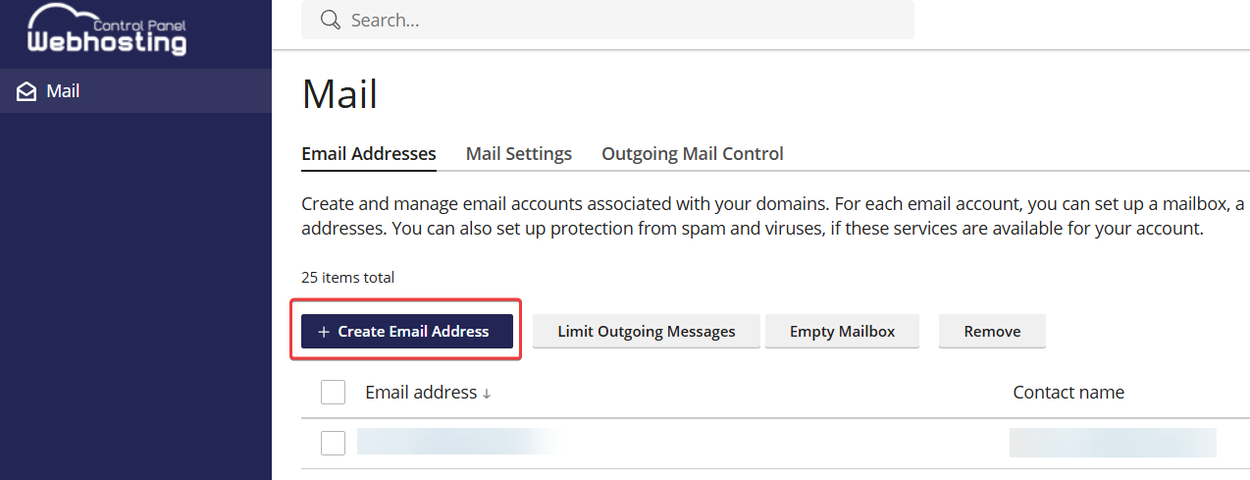Tick the select-all checkbox in table header
Screen dimensions: 1250x480
pos(334,393)
